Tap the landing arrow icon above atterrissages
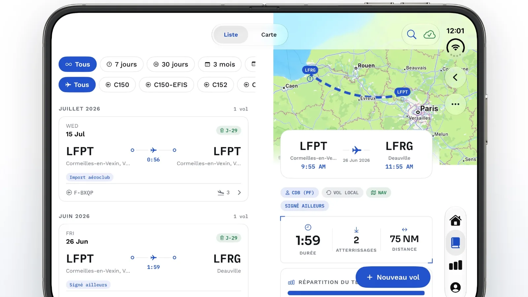Viewport: 528px width, 297px height. [356, 230]
